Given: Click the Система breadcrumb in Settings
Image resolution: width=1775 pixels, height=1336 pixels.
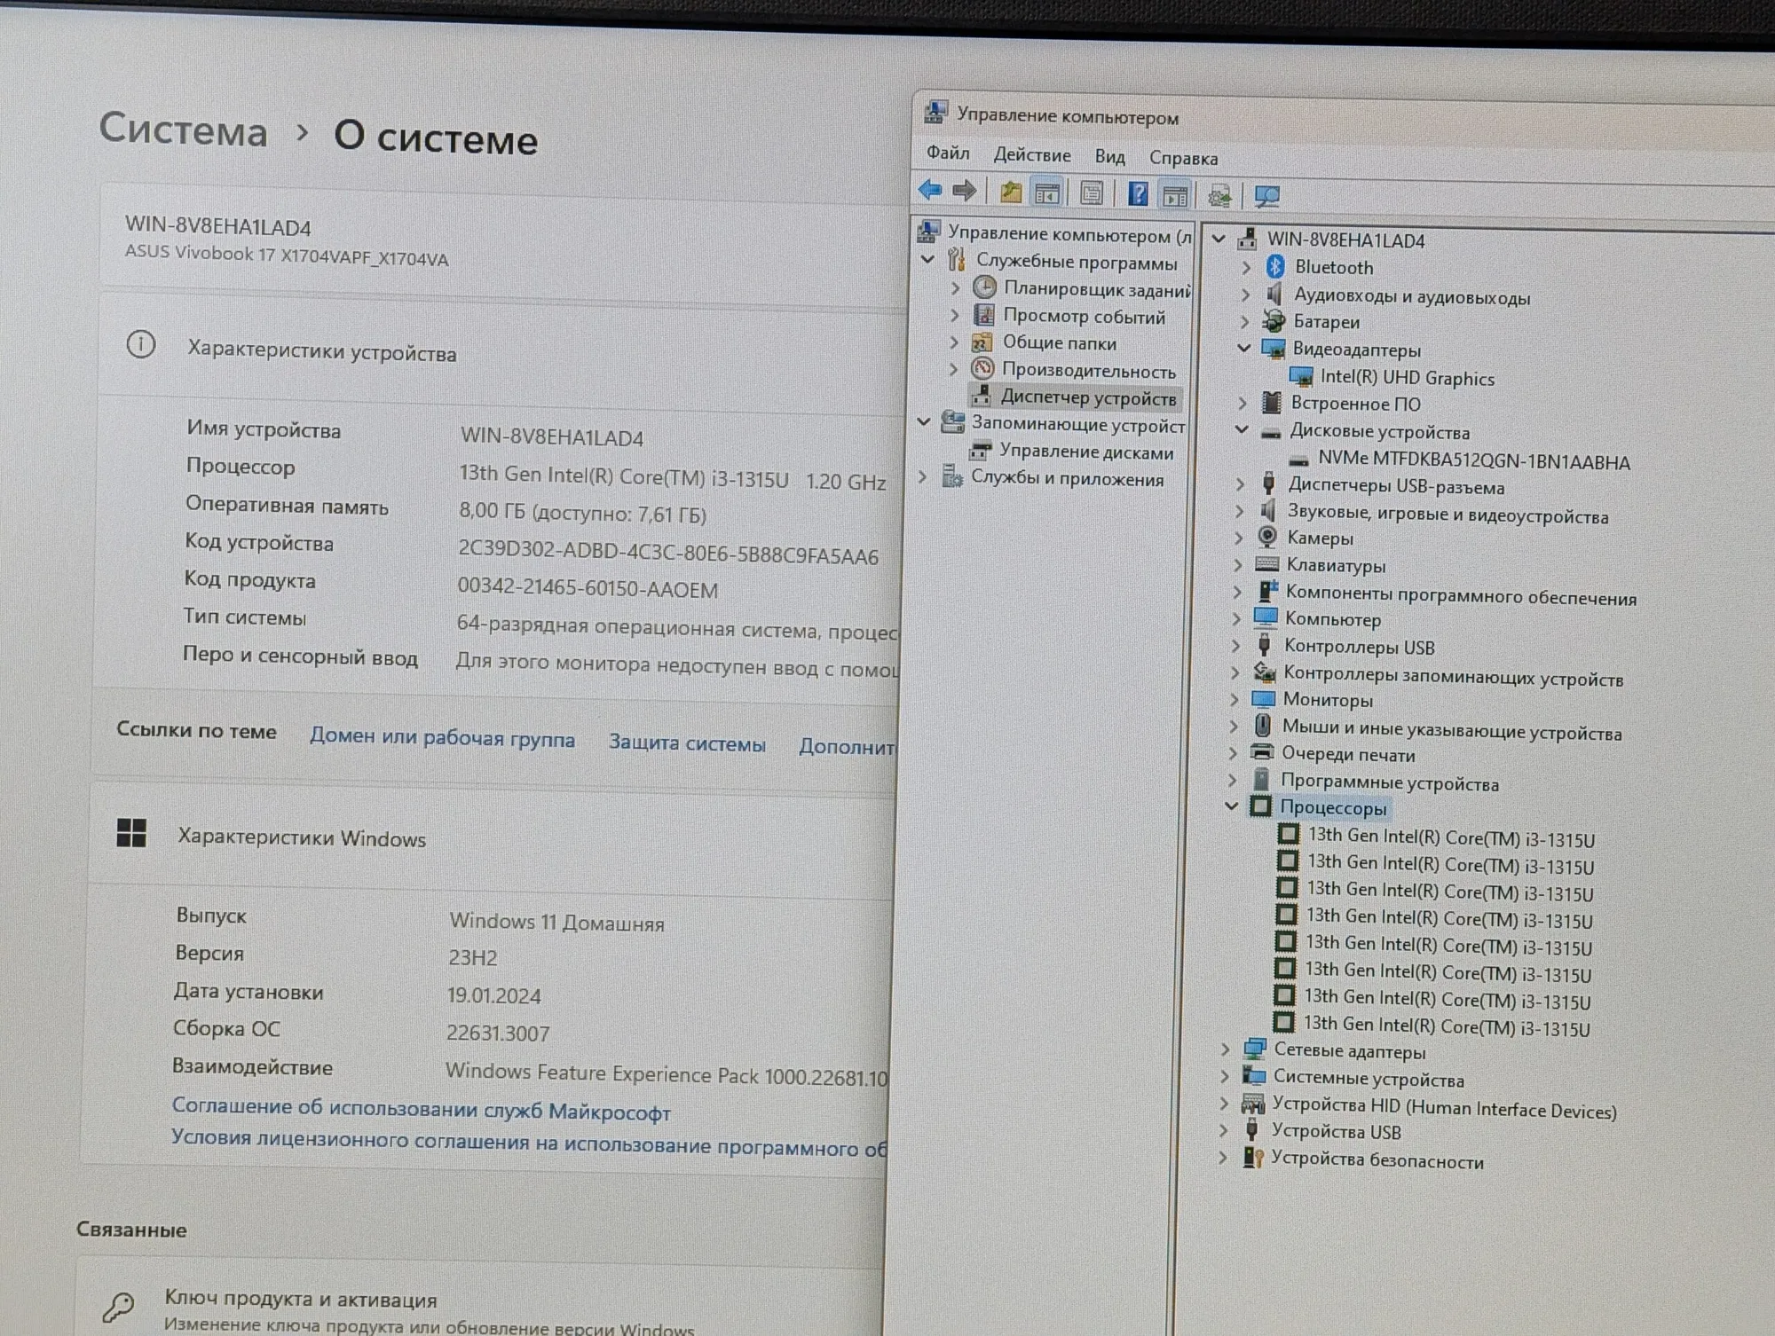Looking at the screenshot, I should 183,130.
